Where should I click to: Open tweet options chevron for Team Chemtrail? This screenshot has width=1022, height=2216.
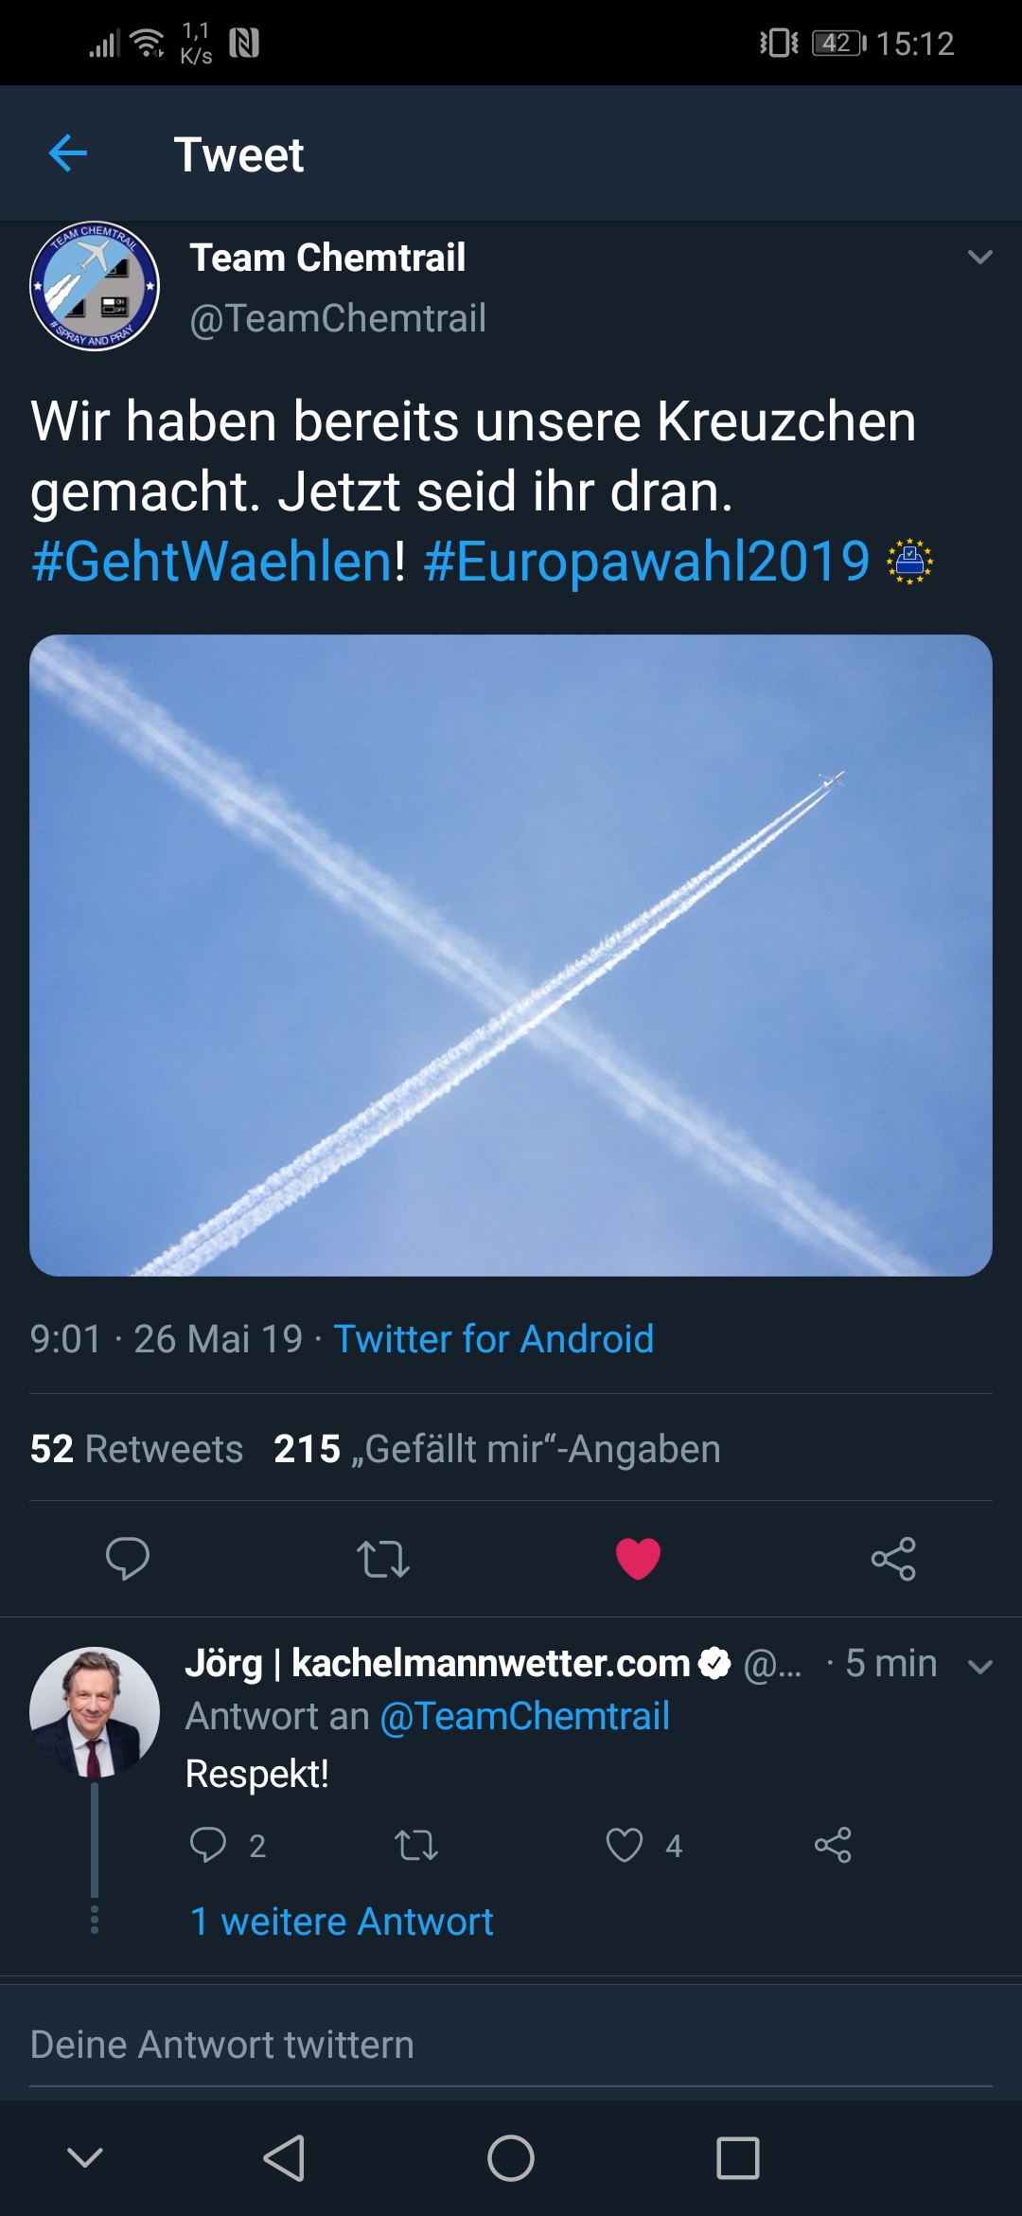pyautogui.click(x=980, y=257)
